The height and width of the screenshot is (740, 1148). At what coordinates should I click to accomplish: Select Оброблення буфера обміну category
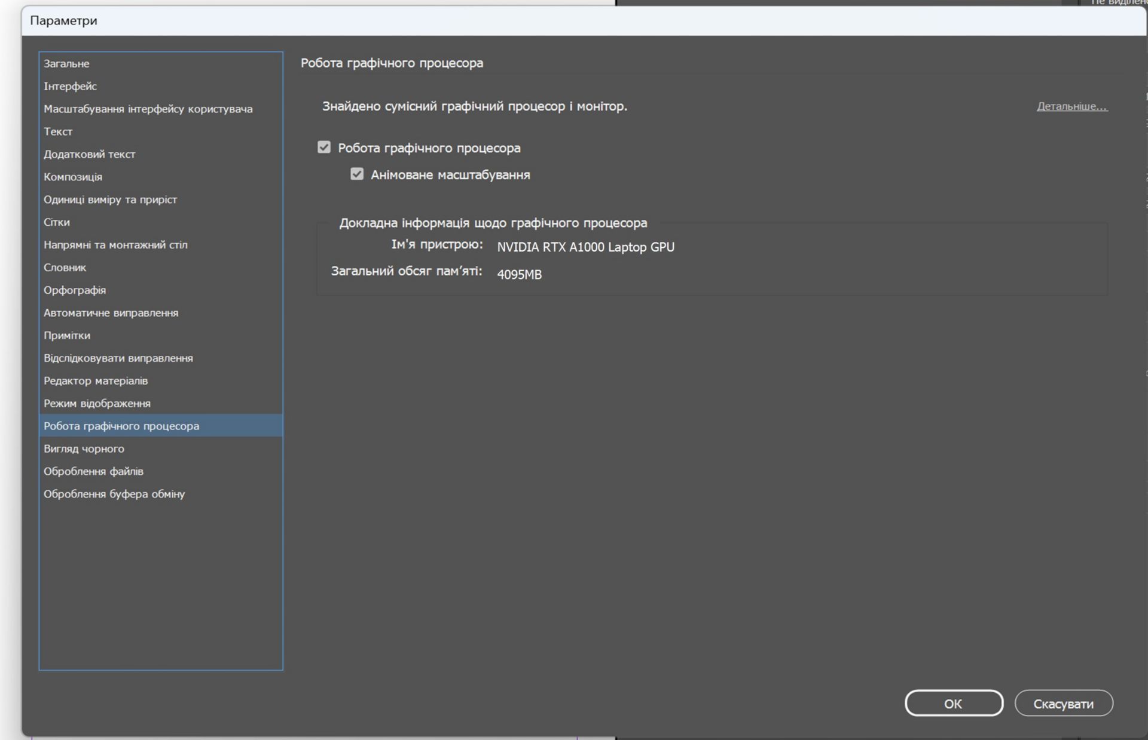point(114,494)
